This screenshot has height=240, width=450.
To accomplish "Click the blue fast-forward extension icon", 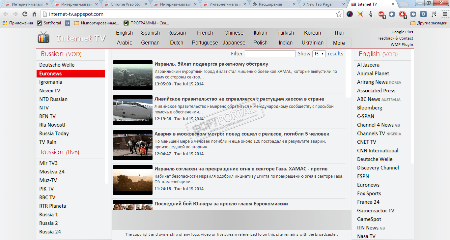I will [413, 14].
